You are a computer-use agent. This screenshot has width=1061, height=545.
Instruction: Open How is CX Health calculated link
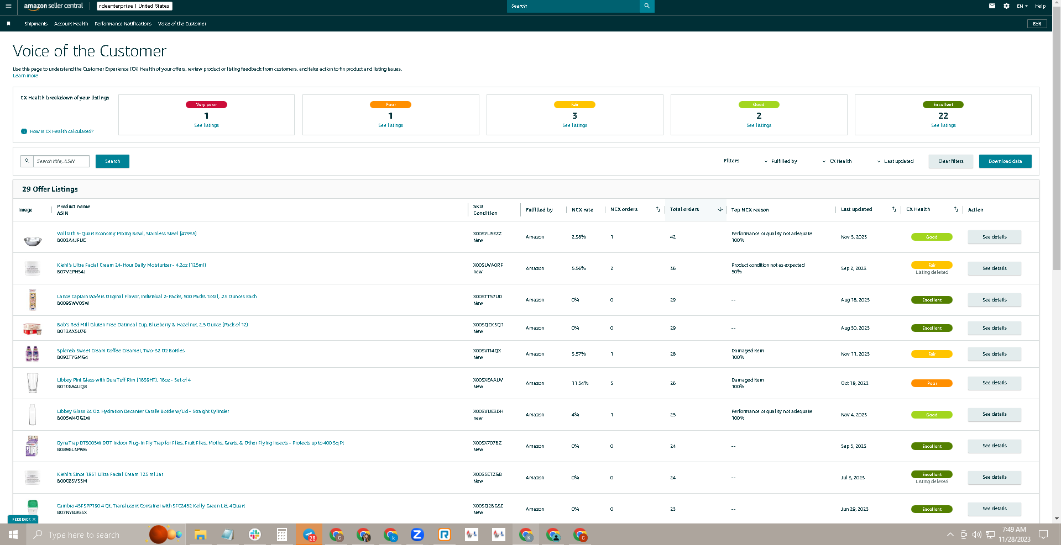pyautogui.click(x=61, y=131)
